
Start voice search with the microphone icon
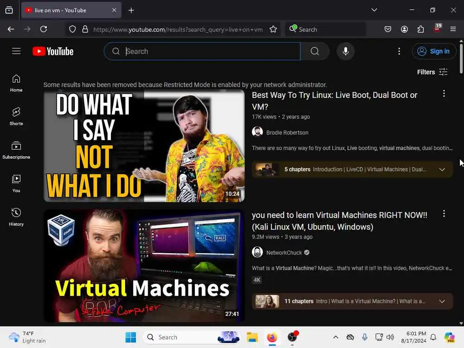point(345,51)
